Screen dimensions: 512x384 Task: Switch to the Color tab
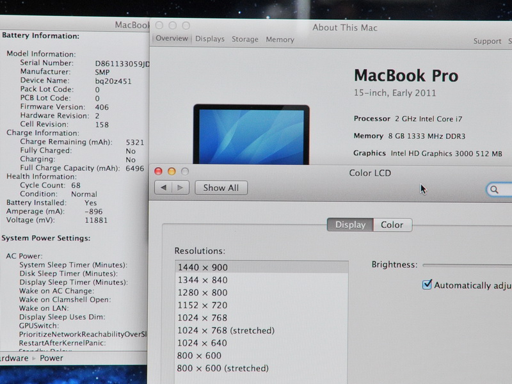392,225
